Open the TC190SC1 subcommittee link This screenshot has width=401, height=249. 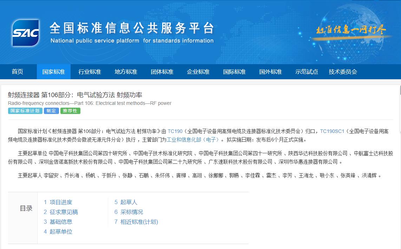click(332, 132)
